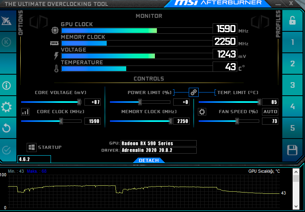
Task: Toggle fan speed AUTO mode
Action: click(x=270, y=112)
